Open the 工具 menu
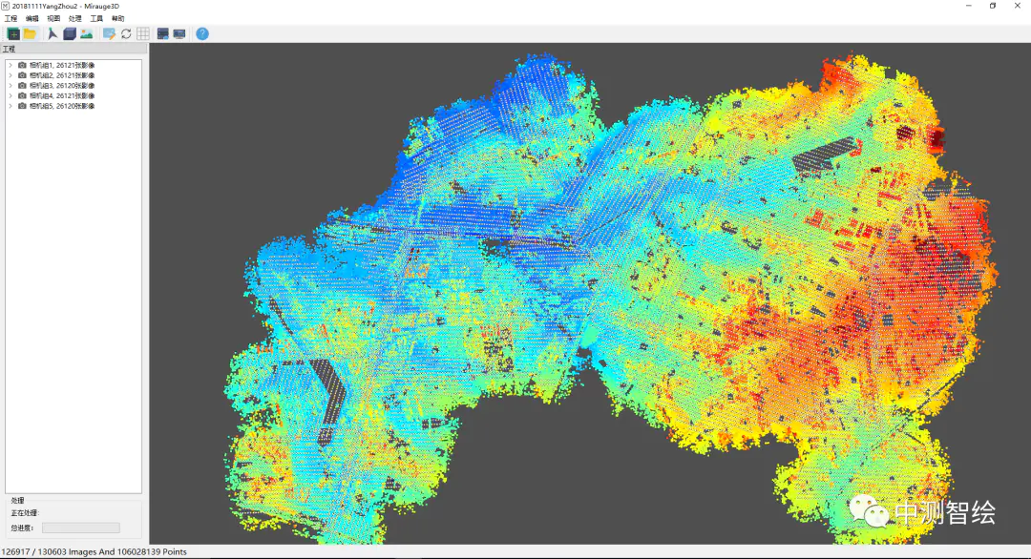 (x=96, y=18)
